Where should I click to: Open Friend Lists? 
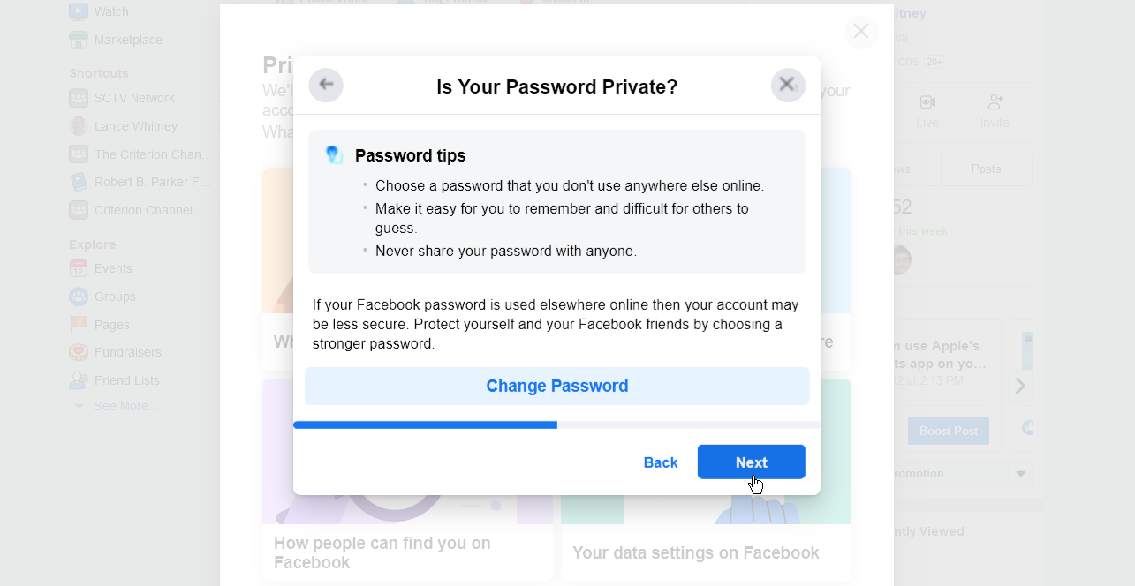(78, 380)
